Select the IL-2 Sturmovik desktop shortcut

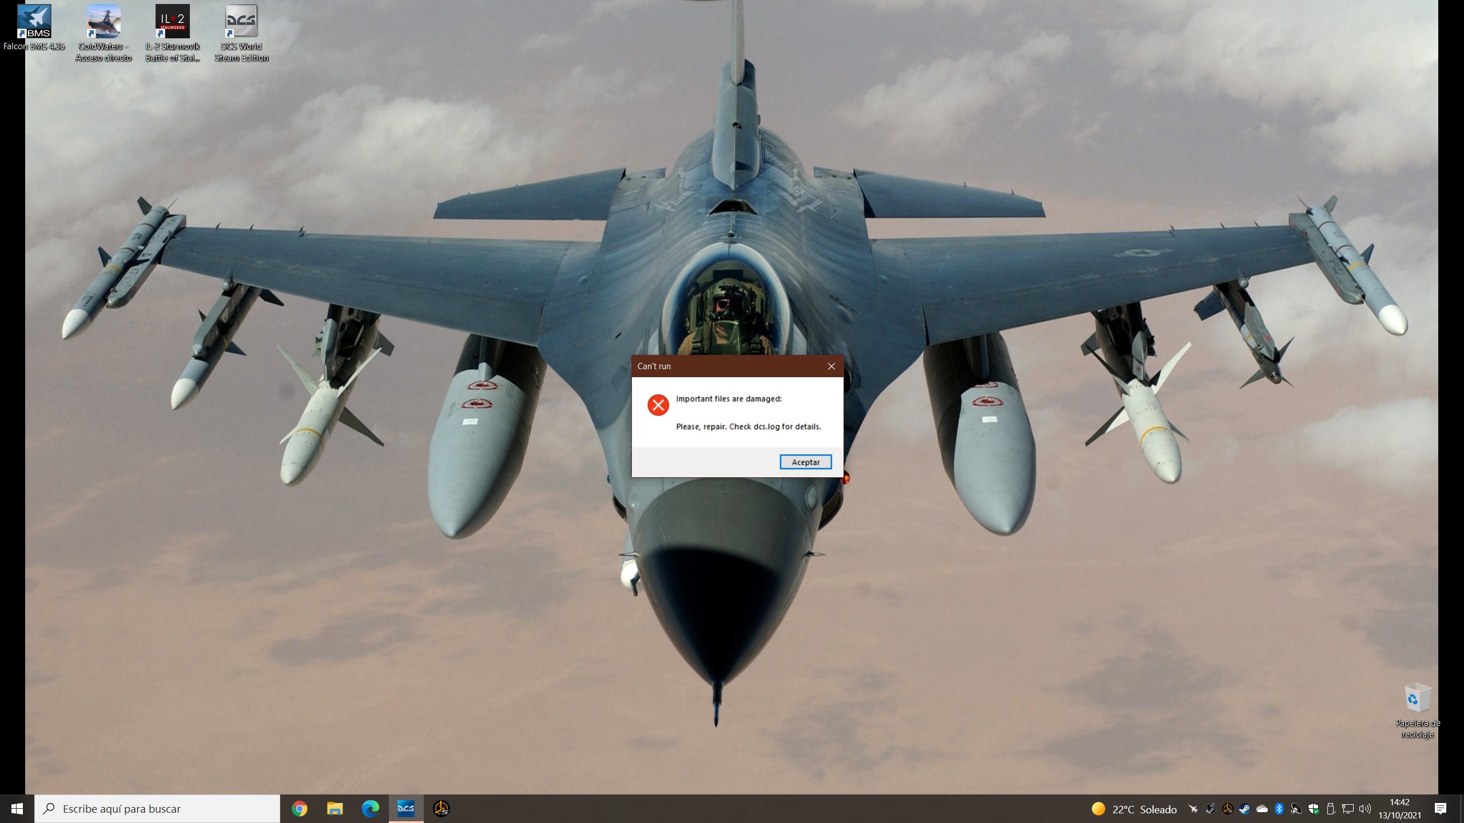tap(173, 33)
